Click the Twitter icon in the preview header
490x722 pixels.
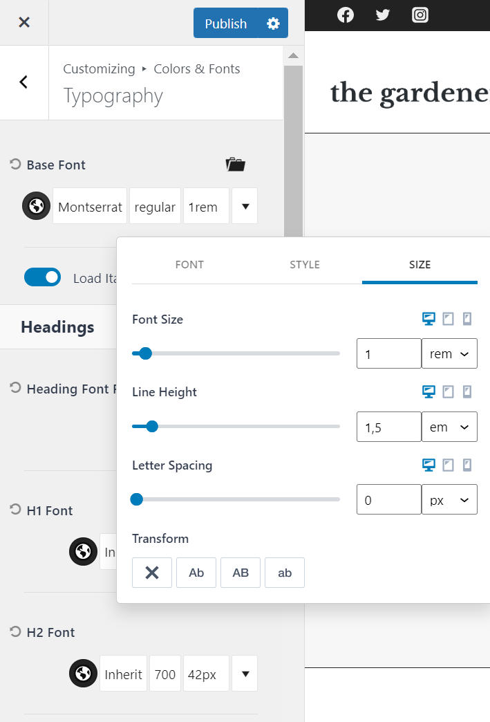pos(383,15)
